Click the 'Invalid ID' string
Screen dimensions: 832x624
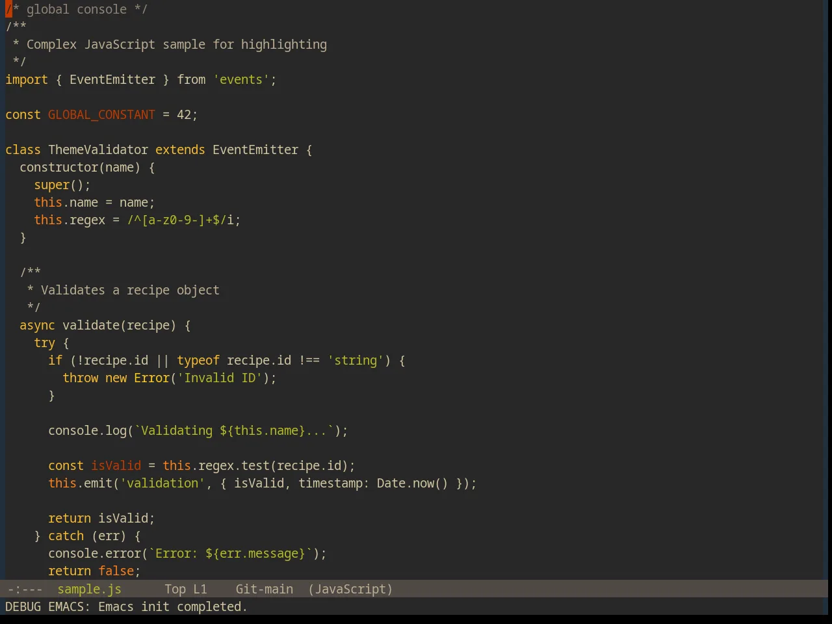point(220,378)
